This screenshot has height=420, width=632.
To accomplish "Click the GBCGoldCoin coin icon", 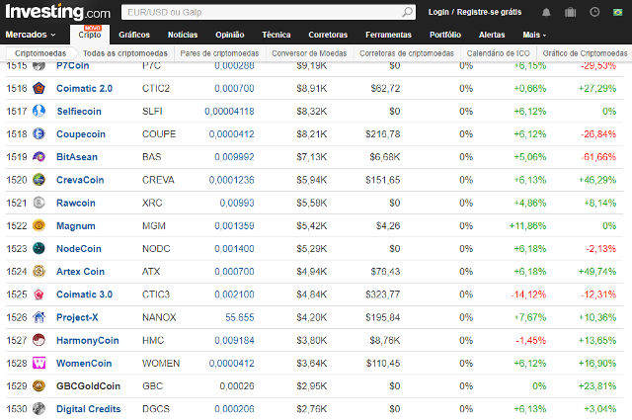I will (39, 385).
